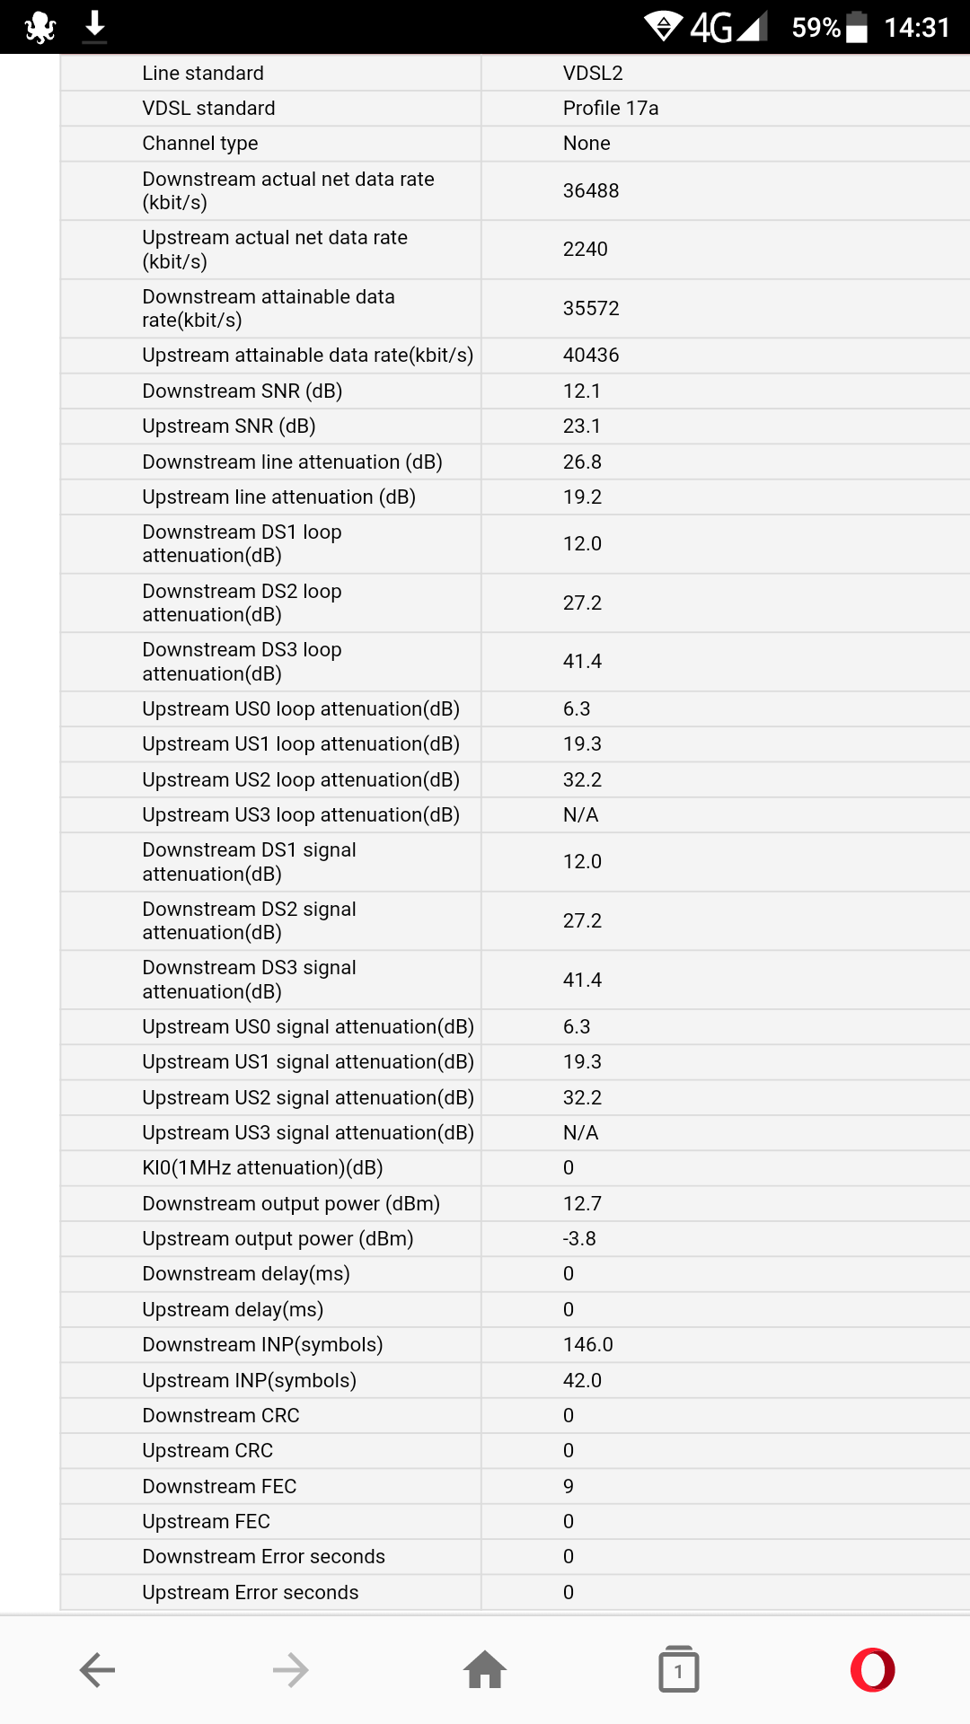Select the Downstream SNR (dB) label
Image resolution: width=970 pixels, height=1724 pixels.
pyautogui.click(x=242, y=391)
